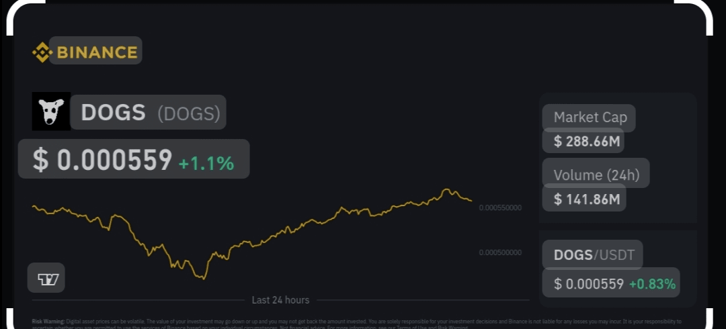Click the $ 288.66M market cap value
Screen dimensions: 726x329
583,142
